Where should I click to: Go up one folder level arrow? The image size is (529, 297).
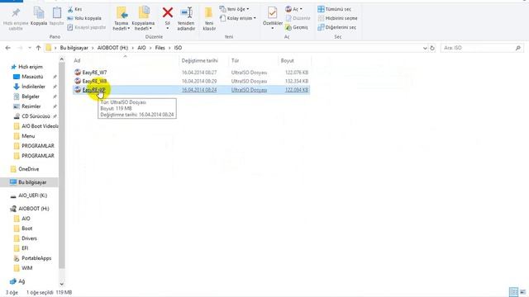tap(38, 48)
